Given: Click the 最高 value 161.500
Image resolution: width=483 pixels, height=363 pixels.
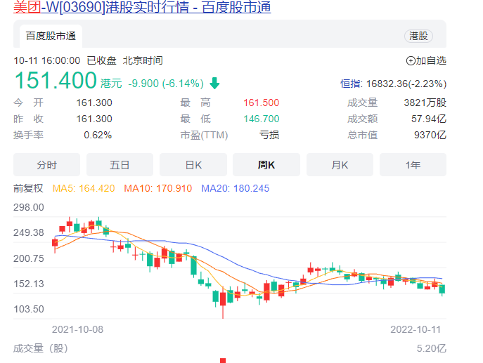Looking at the screenshot, I should tap(262, 103).
